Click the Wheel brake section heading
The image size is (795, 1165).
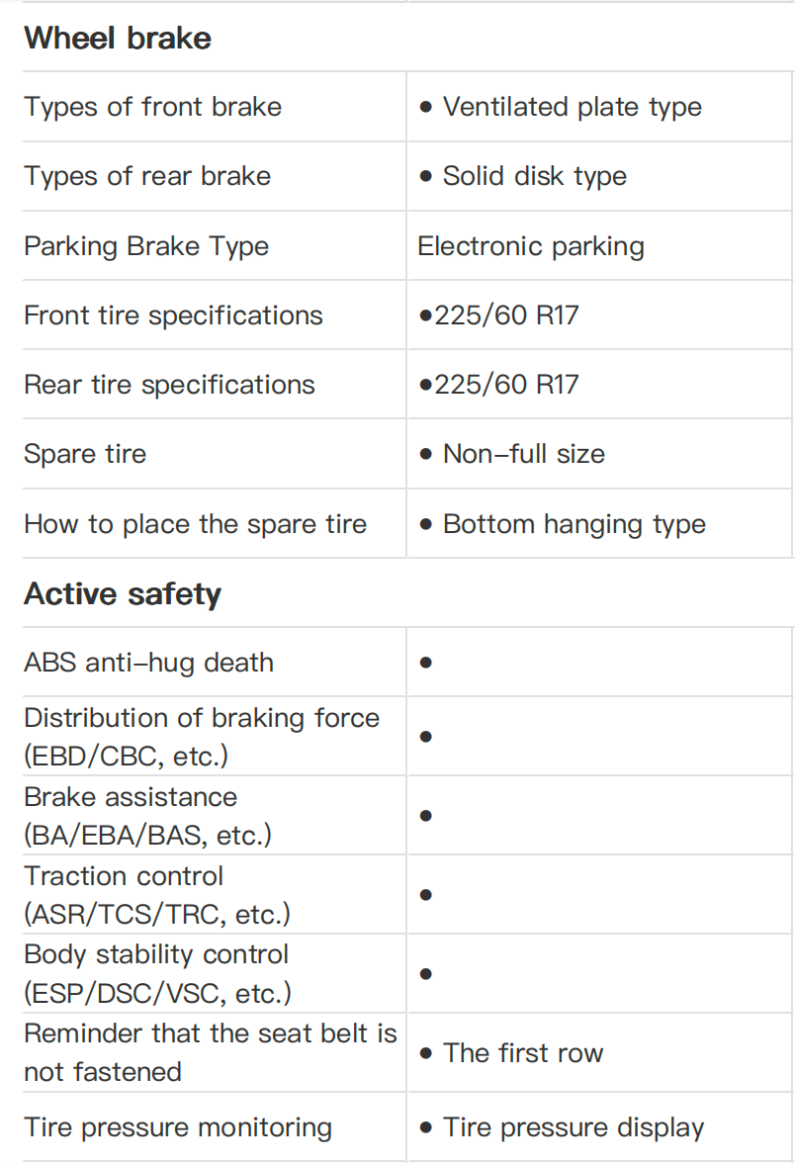pyautogui.click(x=118, y=38)
